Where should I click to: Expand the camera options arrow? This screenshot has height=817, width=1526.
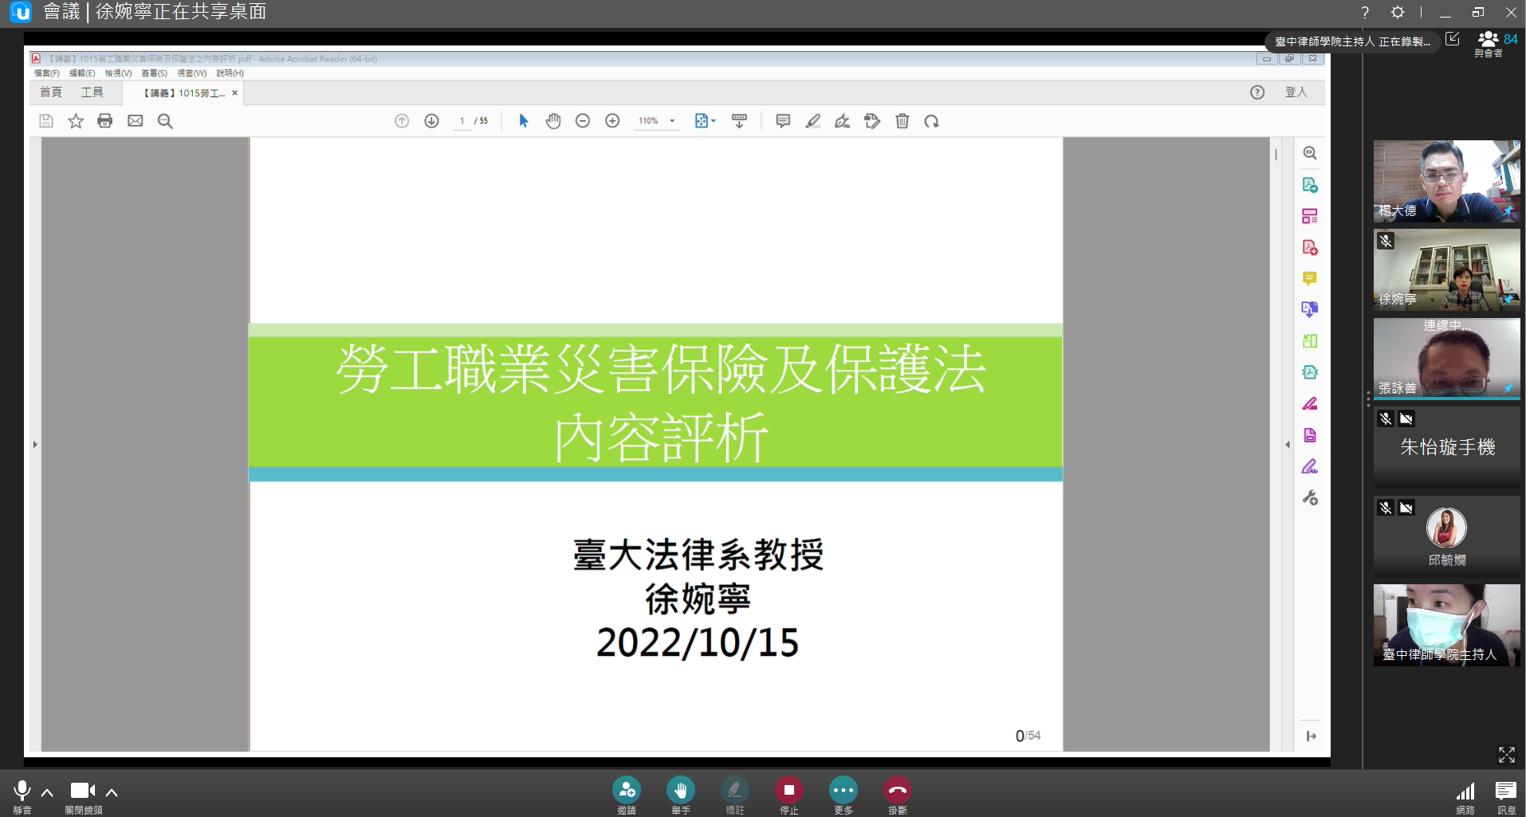(x=112, y=792)
